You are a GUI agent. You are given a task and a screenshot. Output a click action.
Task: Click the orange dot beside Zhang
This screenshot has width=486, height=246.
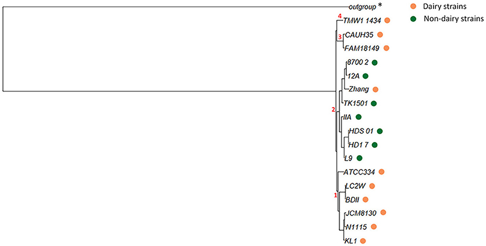(x=375, y=90)
